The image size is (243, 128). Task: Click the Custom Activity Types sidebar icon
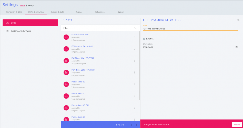7,31
